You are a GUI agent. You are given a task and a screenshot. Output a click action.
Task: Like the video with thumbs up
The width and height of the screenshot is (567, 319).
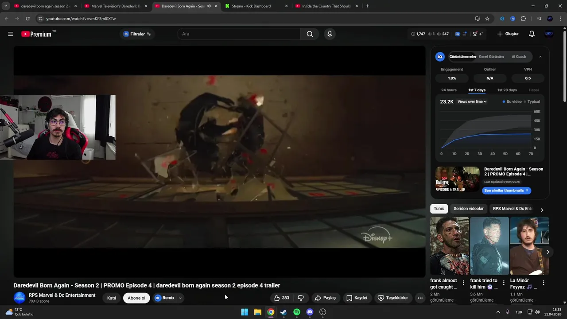click(281, 298)
